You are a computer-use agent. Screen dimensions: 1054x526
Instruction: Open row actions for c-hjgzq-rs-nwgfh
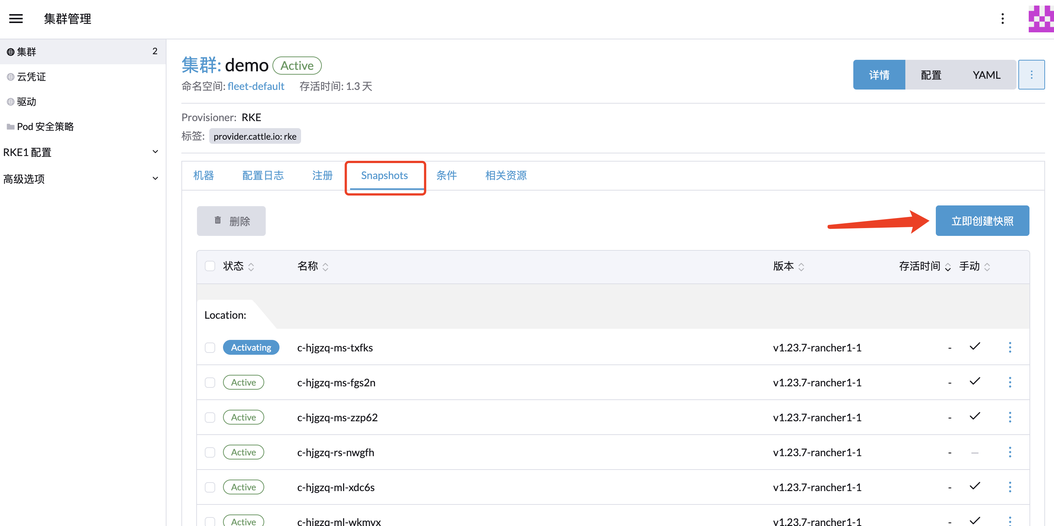1009,452
